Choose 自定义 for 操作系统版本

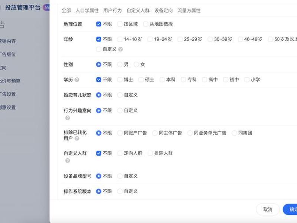120,191
